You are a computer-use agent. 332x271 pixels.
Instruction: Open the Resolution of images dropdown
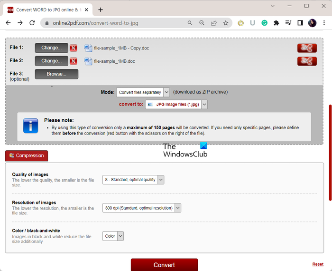142,208
